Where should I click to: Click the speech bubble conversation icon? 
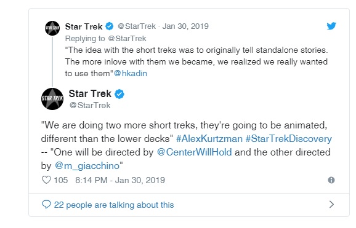(x=46, y=205)
